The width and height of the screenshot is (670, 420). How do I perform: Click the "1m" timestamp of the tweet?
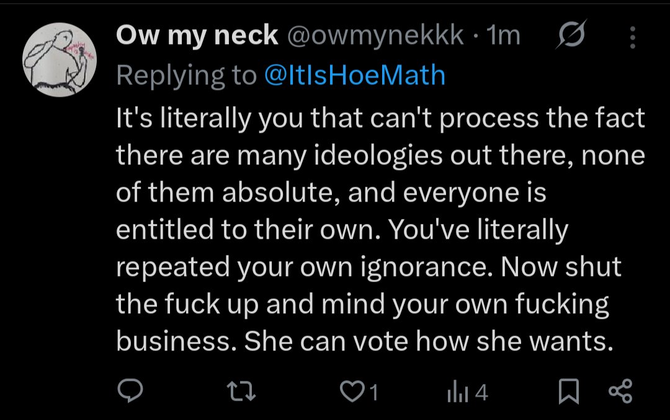pos(503,37)
